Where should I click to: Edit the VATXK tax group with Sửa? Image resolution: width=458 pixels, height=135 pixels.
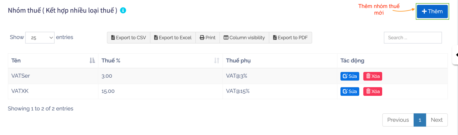(350, 92)
